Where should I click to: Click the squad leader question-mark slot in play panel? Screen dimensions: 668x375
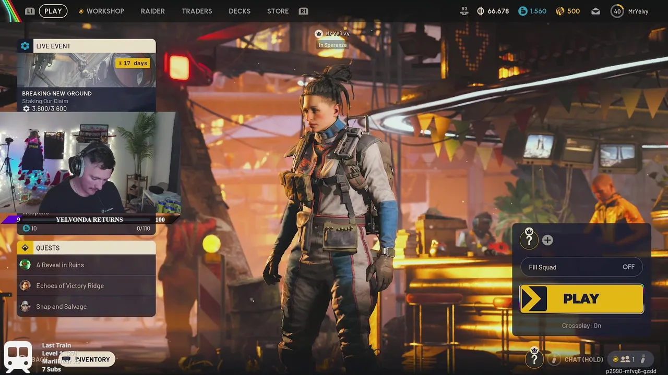click(529, 240)
